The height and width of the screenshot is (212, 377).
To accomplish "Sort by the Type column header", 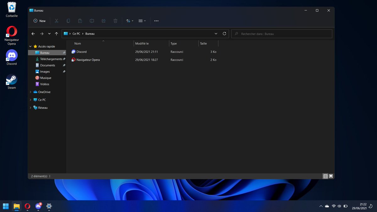I will coord(174,44).
